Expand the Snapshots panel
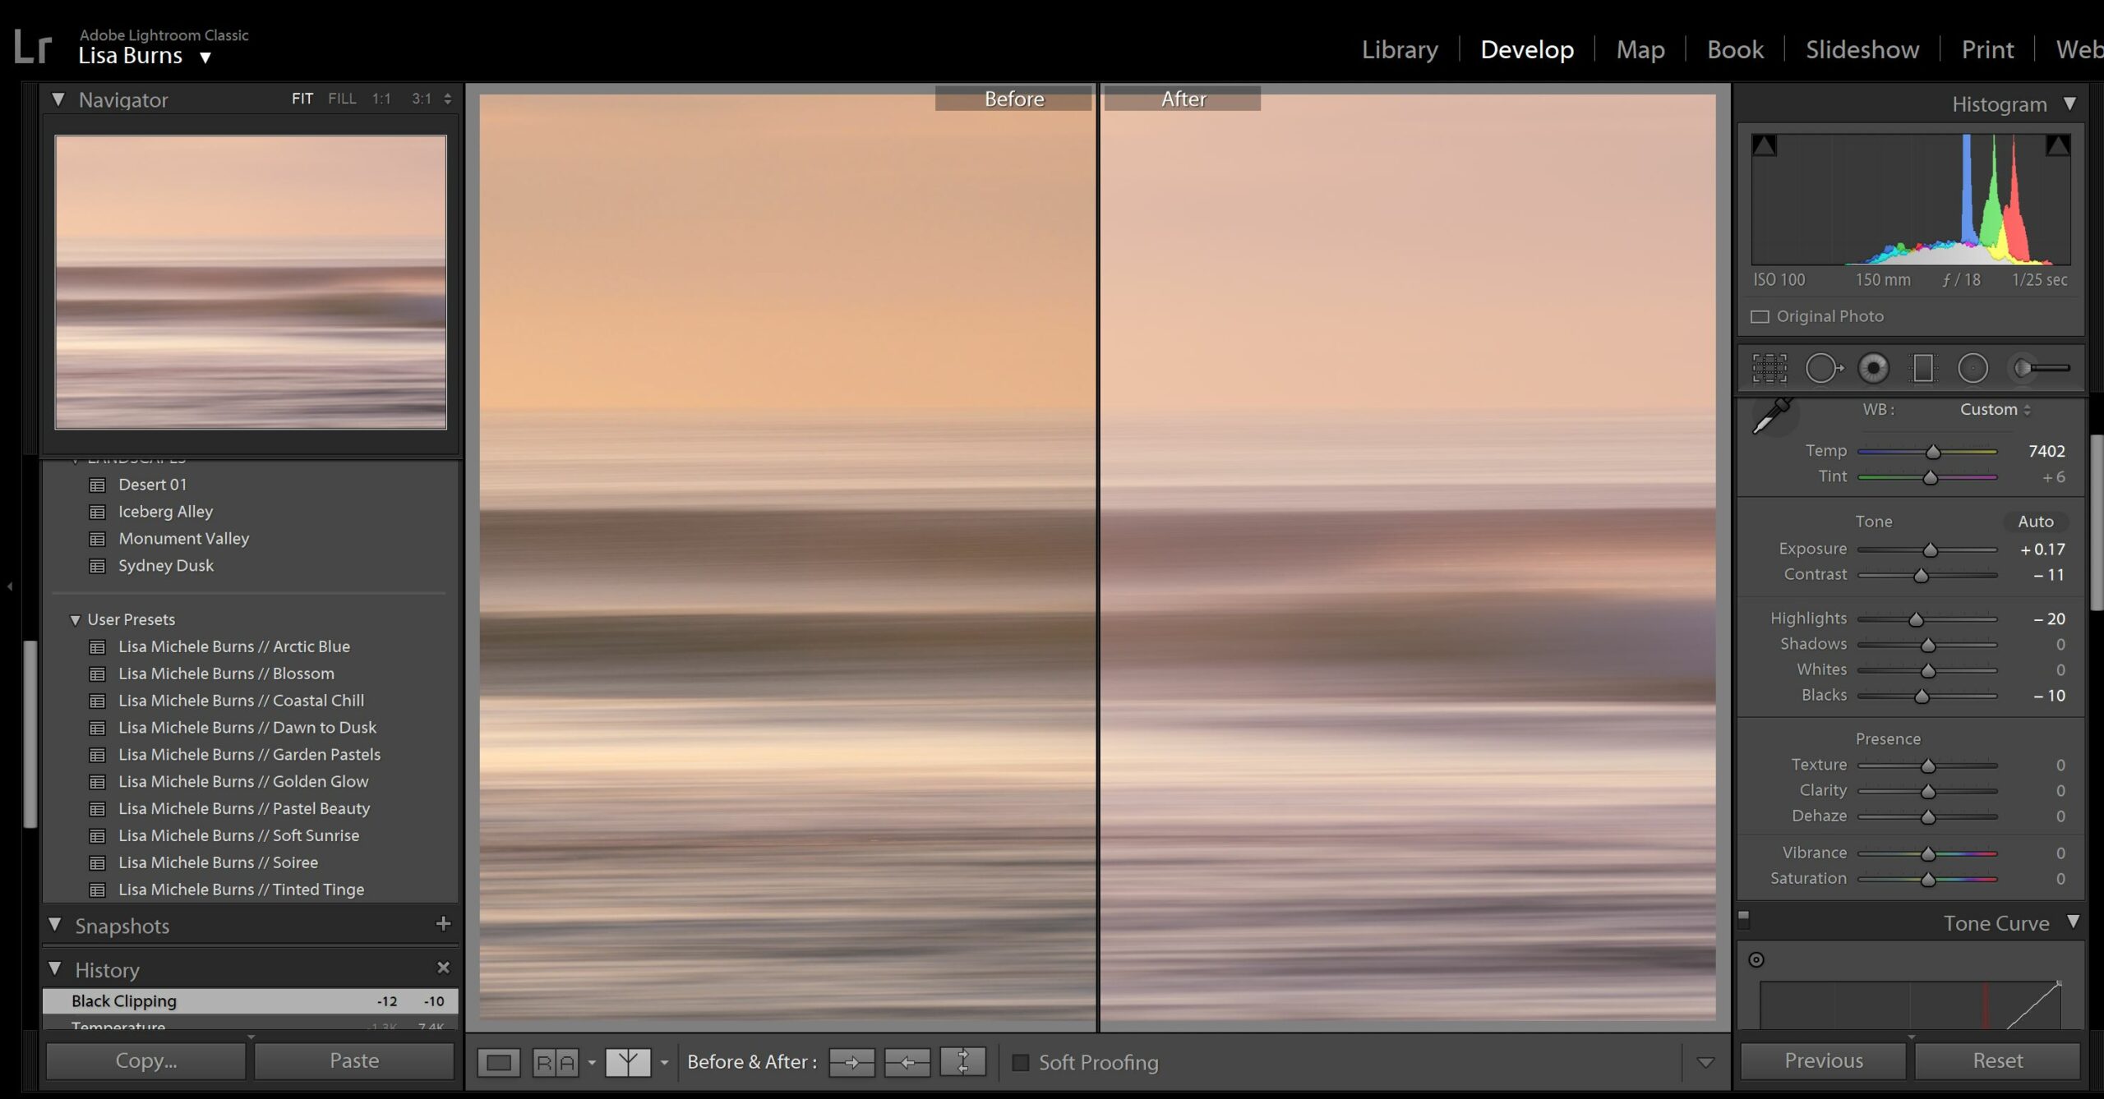This screenshot has width=2104, height=1099. click(55, 925)
